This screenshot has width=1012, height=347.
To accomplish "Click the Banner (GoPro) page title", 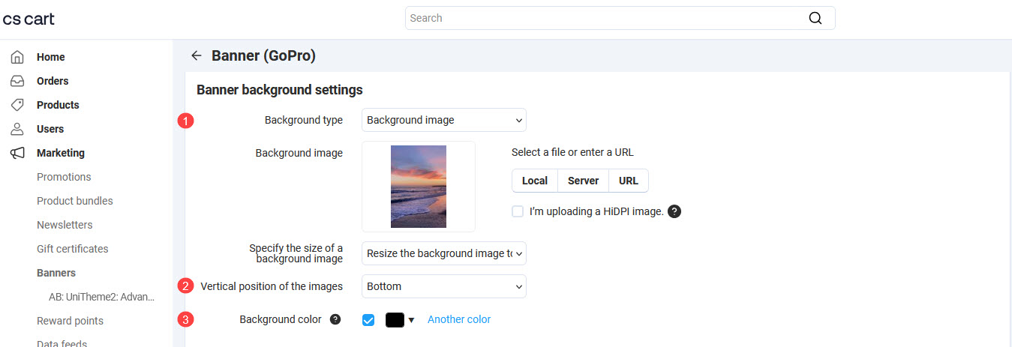I will coord(263,55).
